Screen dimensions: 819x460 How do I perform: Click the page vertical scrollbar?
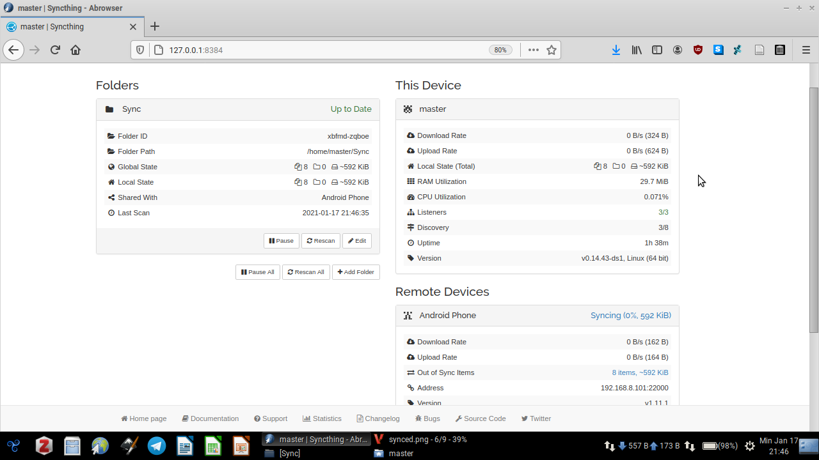coord(814,211)
